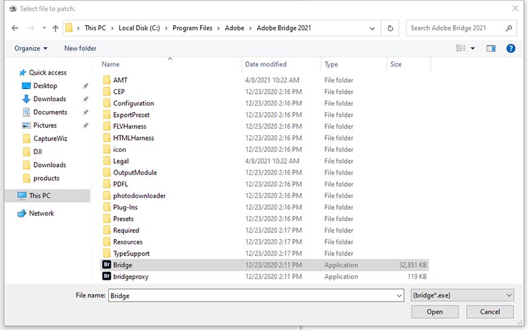Expand the File name dropdown arrow
The height and width of the screenshot is (330, 528).
pyautogui.click(x=399, y=296)
